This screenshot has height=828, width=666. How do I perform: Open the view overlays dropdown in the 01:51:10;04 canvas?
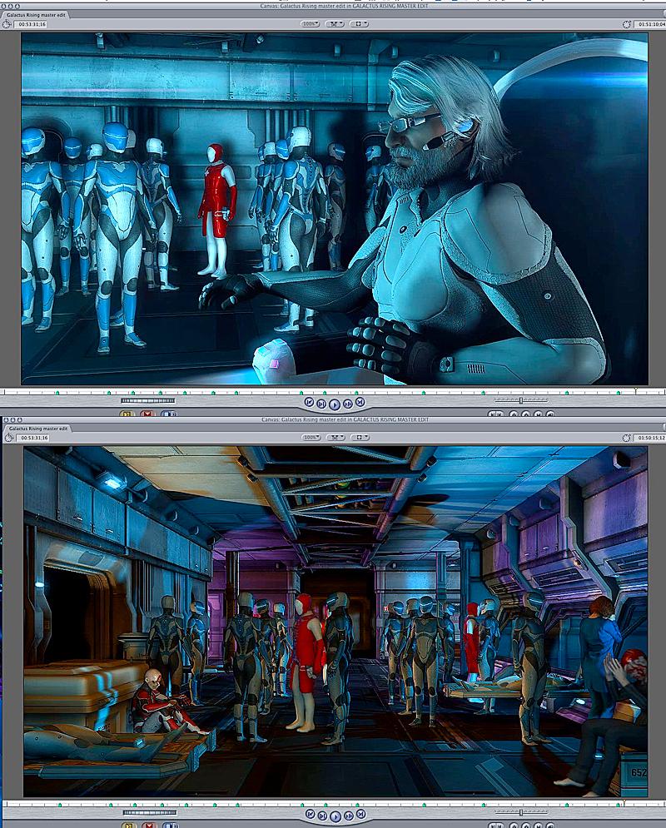359,24
